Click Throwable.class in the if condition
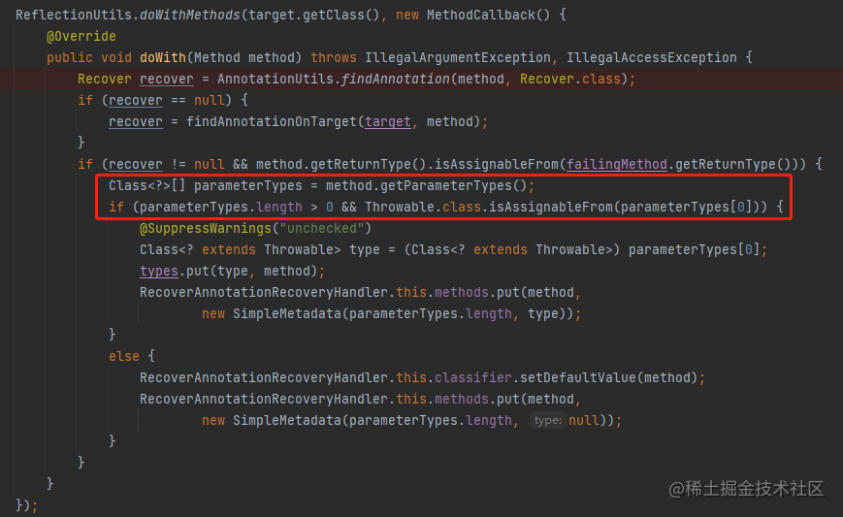The image size is (843, 517). (x=423, y=207)
